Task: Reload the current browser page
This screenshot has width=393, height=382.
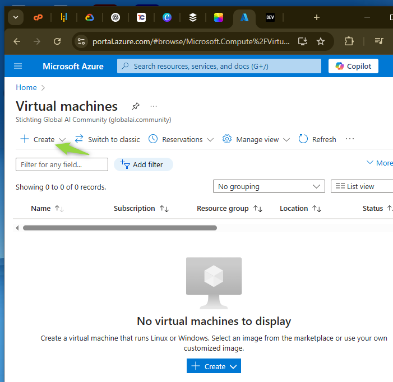Action: coord(57,41)
